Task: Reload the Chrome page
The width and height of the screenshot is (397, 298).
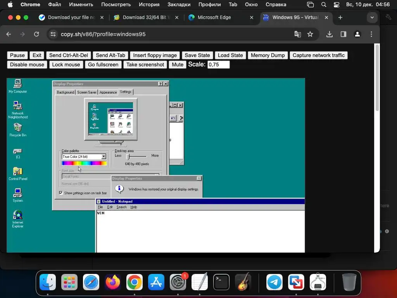Action: pos(36,34)
